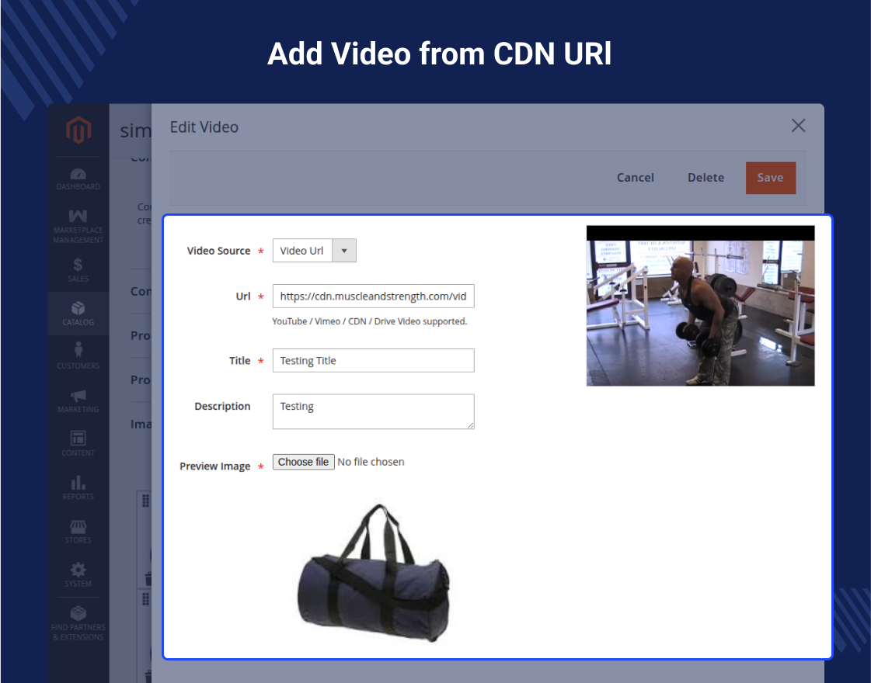Click the 'Edit Video' dialog title

click(x=204, y=127)
